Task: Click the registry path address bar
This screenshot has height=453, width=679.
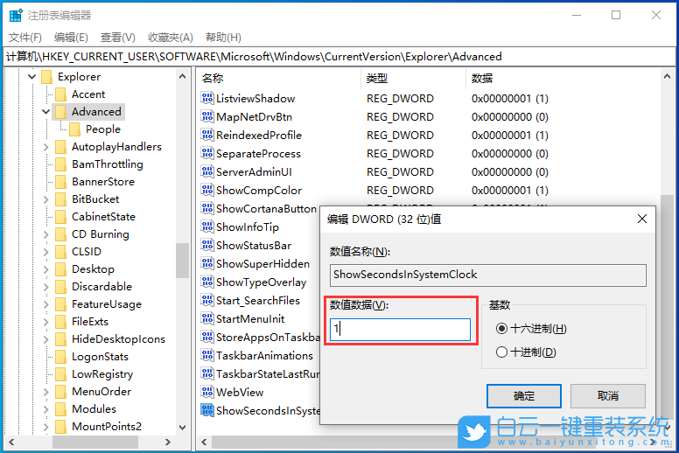Action: 339,57
